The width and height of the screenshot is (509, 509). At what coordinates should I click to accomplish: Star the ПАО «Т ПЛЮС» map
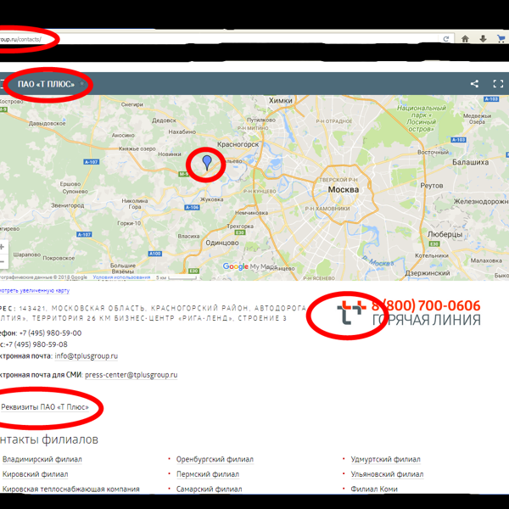coord(81,84)
